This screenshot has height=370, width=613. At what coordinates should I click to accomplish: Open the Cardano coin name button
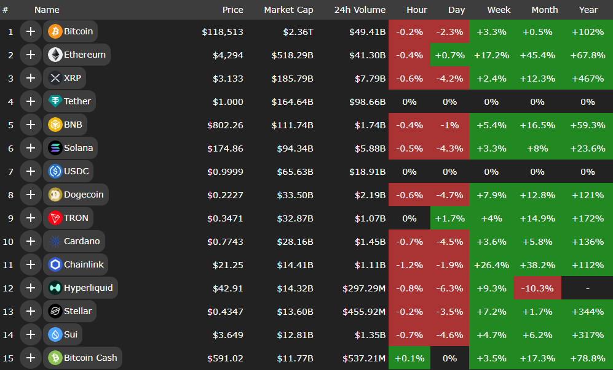pos(74,241)
